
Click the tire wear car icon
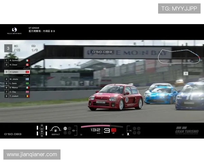point(41,130)
